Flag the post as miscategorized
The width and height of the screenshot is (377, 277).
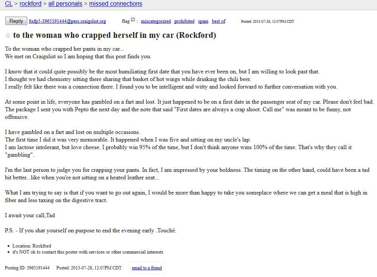(x=156, y=21)
